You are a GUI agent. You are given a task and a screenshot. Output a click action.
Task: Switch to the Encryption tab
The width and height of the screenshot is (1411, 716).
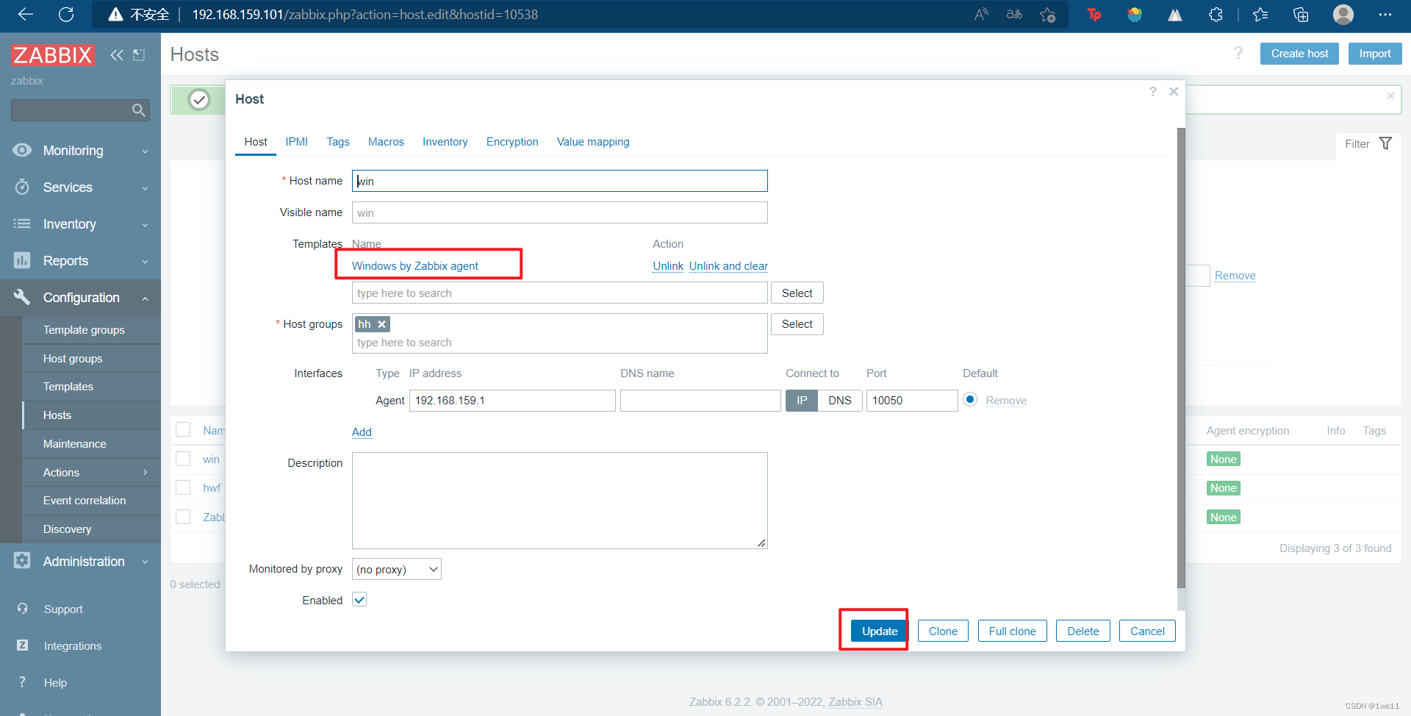(512, 142)
